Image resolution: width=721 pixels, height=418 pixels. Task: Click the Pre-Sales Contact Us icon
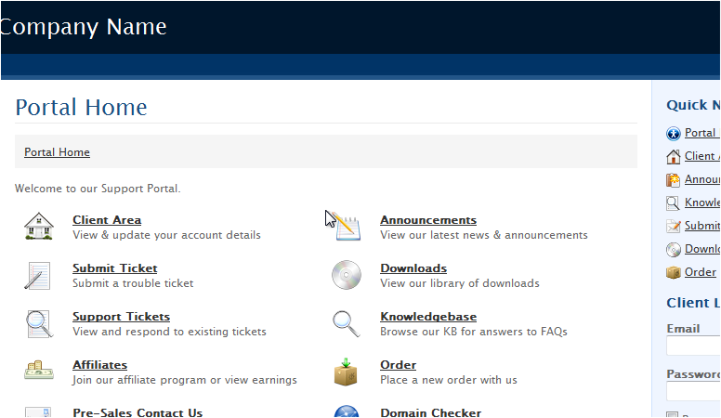(x=38, y=412)
